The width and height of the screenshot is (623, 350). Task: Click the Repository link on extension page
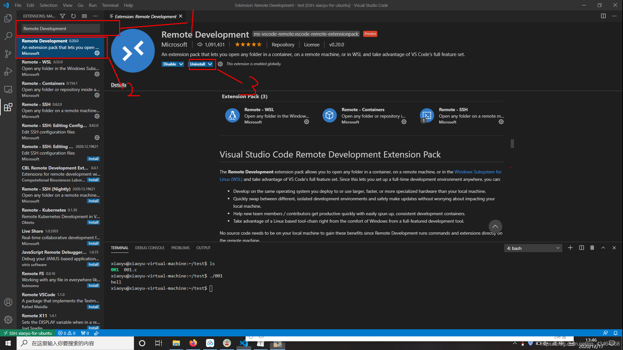click(282, 44)
